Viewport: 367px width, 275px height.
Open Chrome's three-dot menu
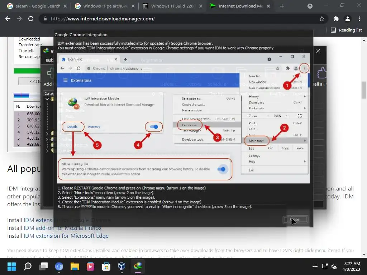pyautogui.click(x=359, y=19)
